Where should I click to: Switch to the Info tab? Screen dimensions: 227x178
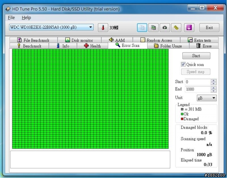pyautogui.click(x=63, y=46)
